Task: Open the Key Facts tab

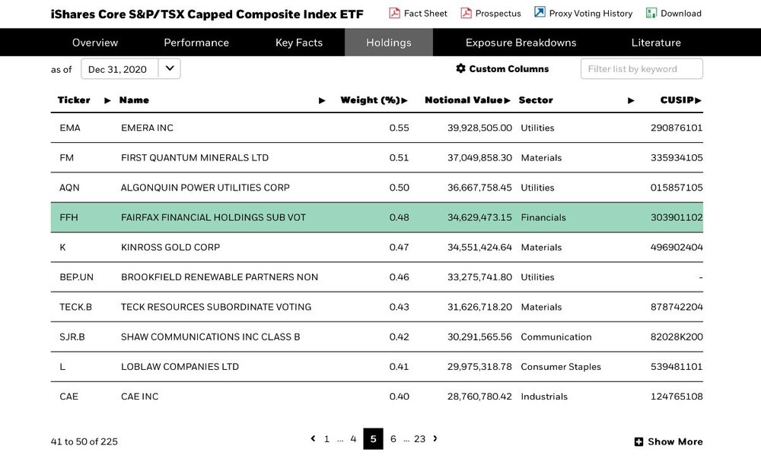Action: 299,43
